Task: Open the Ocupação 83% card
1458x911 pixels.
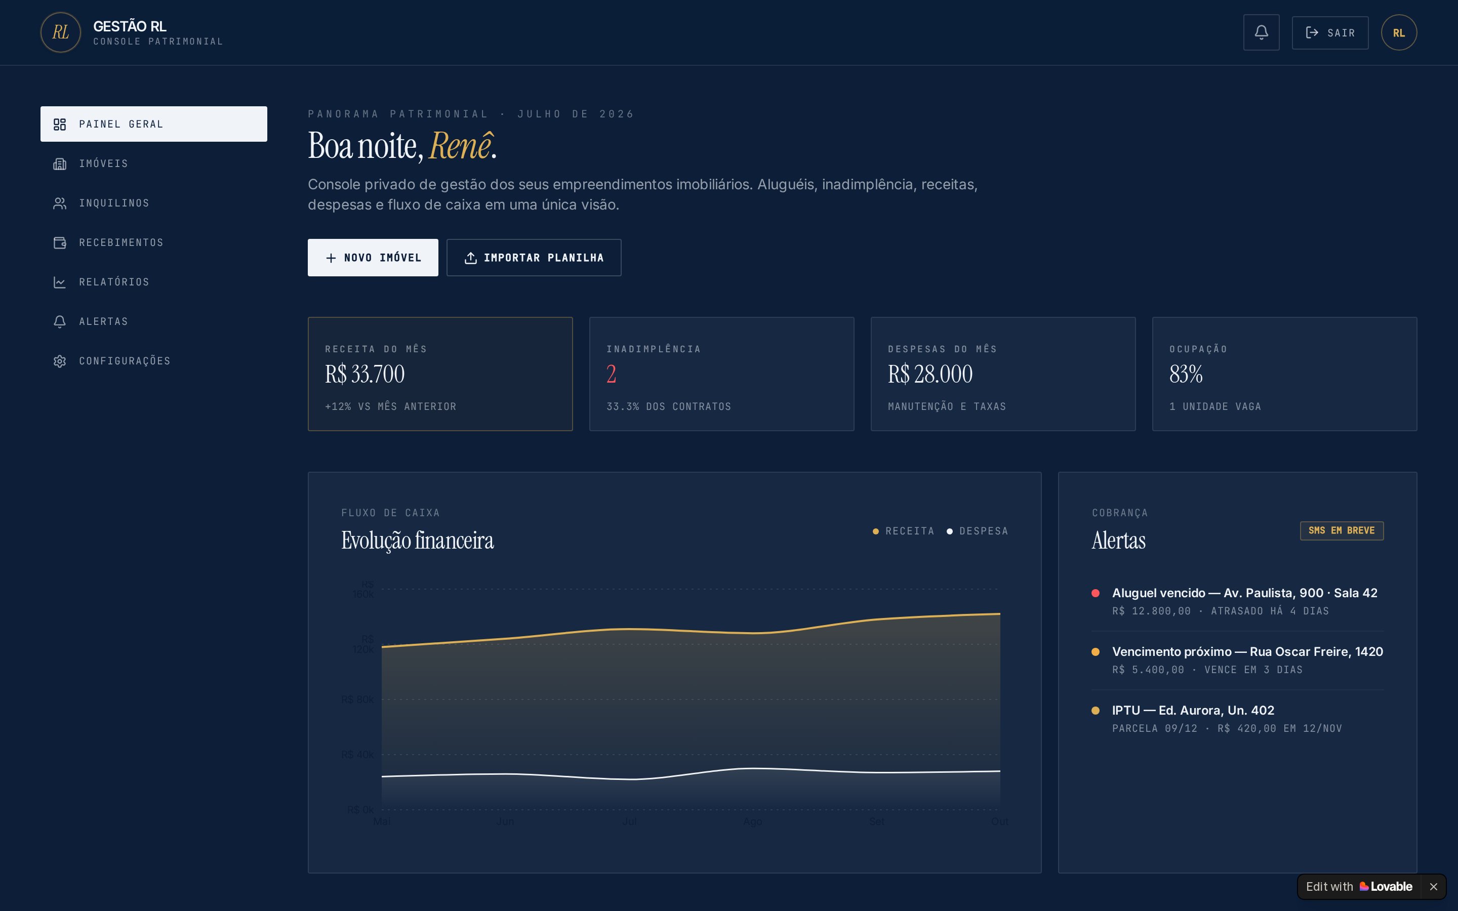Action: point(1284,374)
